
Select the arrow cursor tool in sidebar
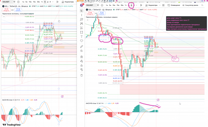click(82, 11)
